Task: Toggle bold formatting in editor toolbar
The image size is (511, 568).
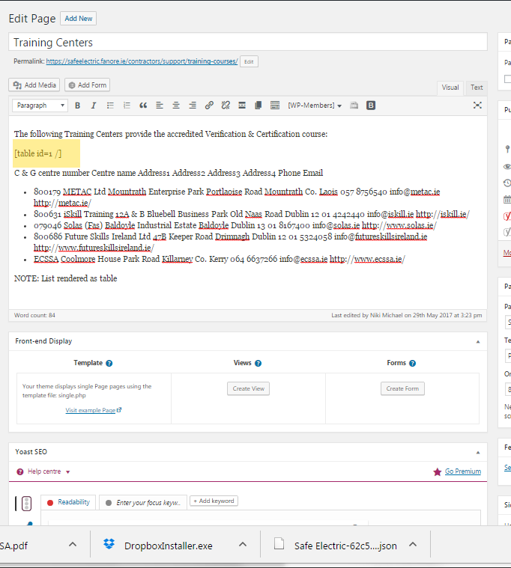Action: 77,106
